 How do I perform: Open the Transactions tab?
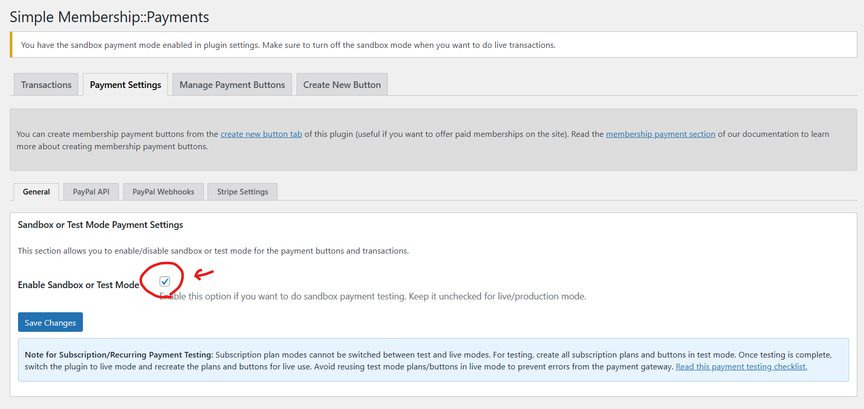(46, 85)
